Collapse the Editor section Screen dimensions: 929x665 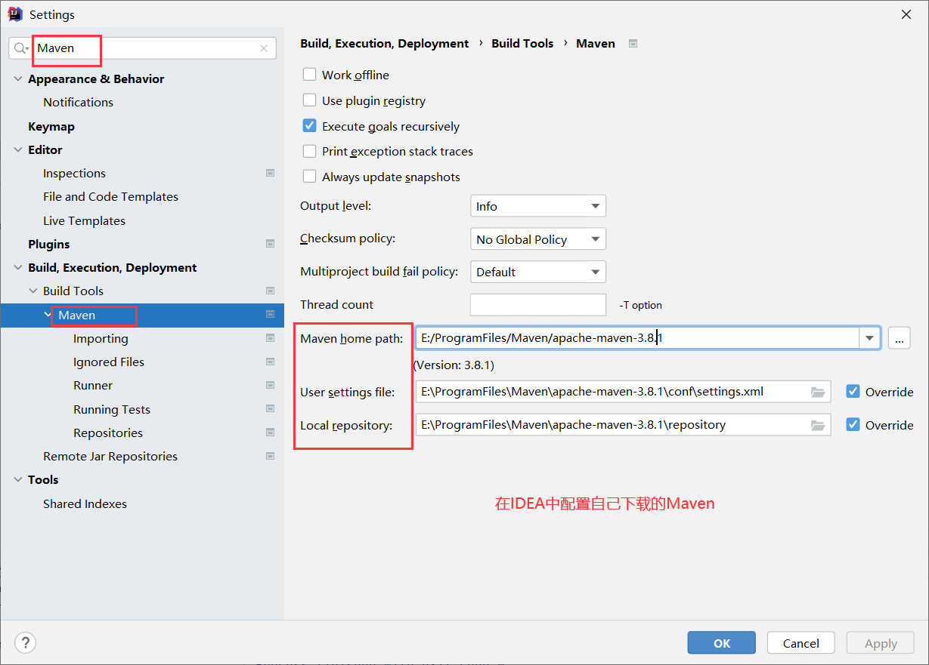click(18, 149)
